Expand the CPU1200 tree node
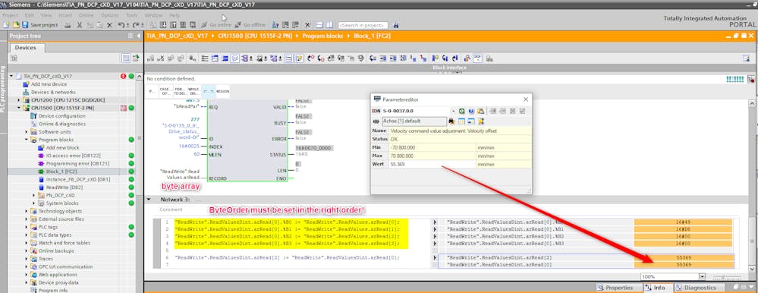This screenshot has height=293, width=758. (19, 100)
